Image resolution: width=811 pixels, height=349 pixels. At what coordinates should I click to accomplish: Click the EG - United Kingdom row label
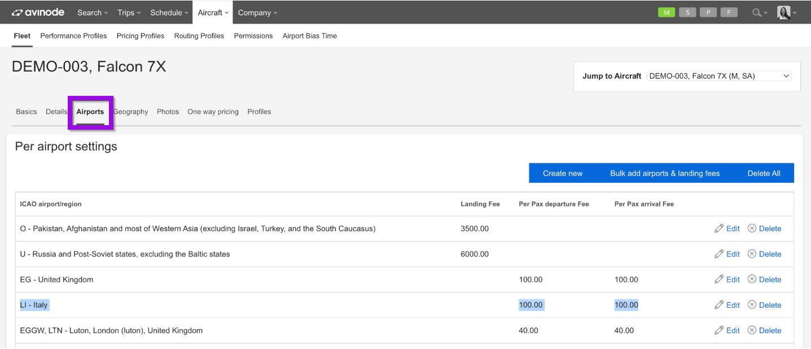[56, 279]
